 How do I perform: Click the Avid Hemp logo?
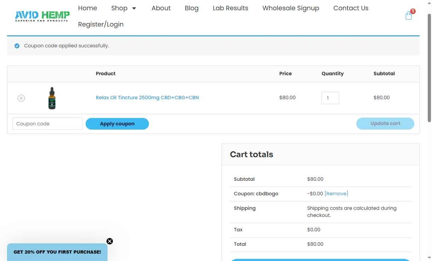[42, 16]
